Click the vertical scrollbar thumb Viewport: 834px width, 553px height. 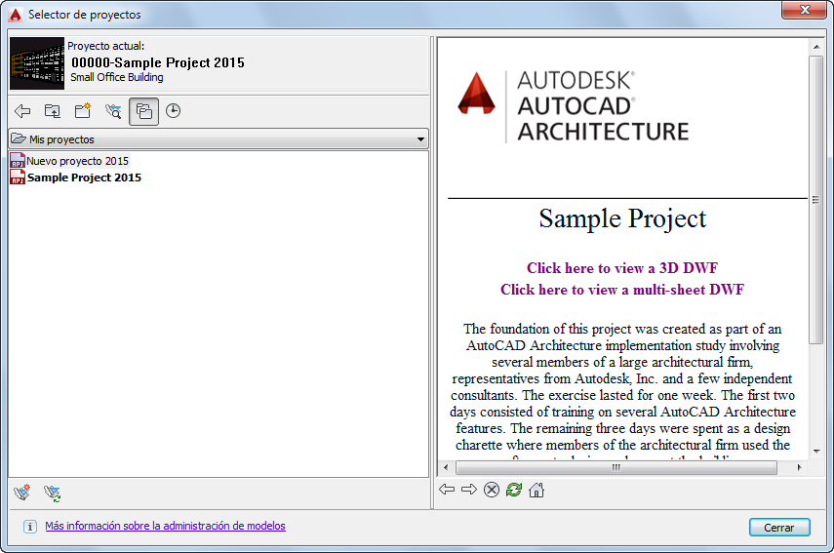tap(816, 200)
